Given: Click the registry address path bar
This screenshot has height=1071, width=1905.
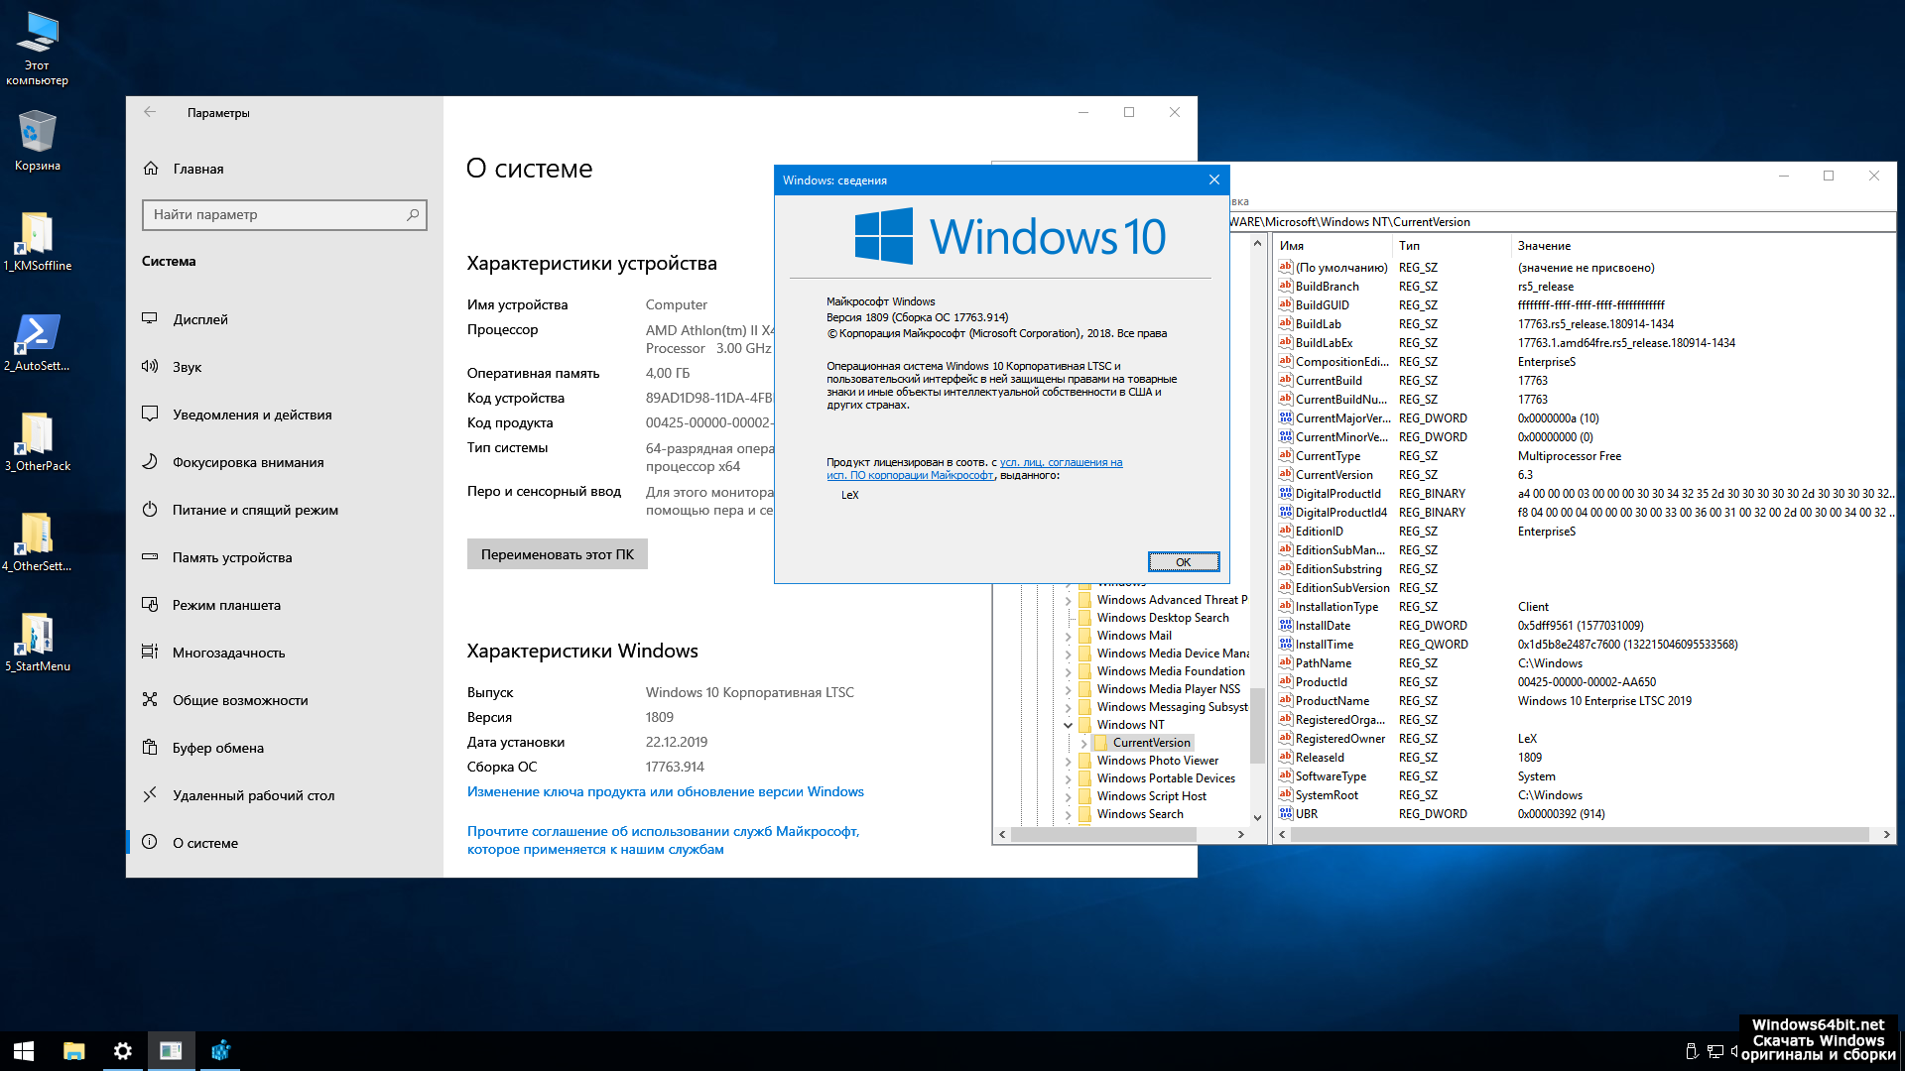Looking at the screenshot, I should 1562,222.
